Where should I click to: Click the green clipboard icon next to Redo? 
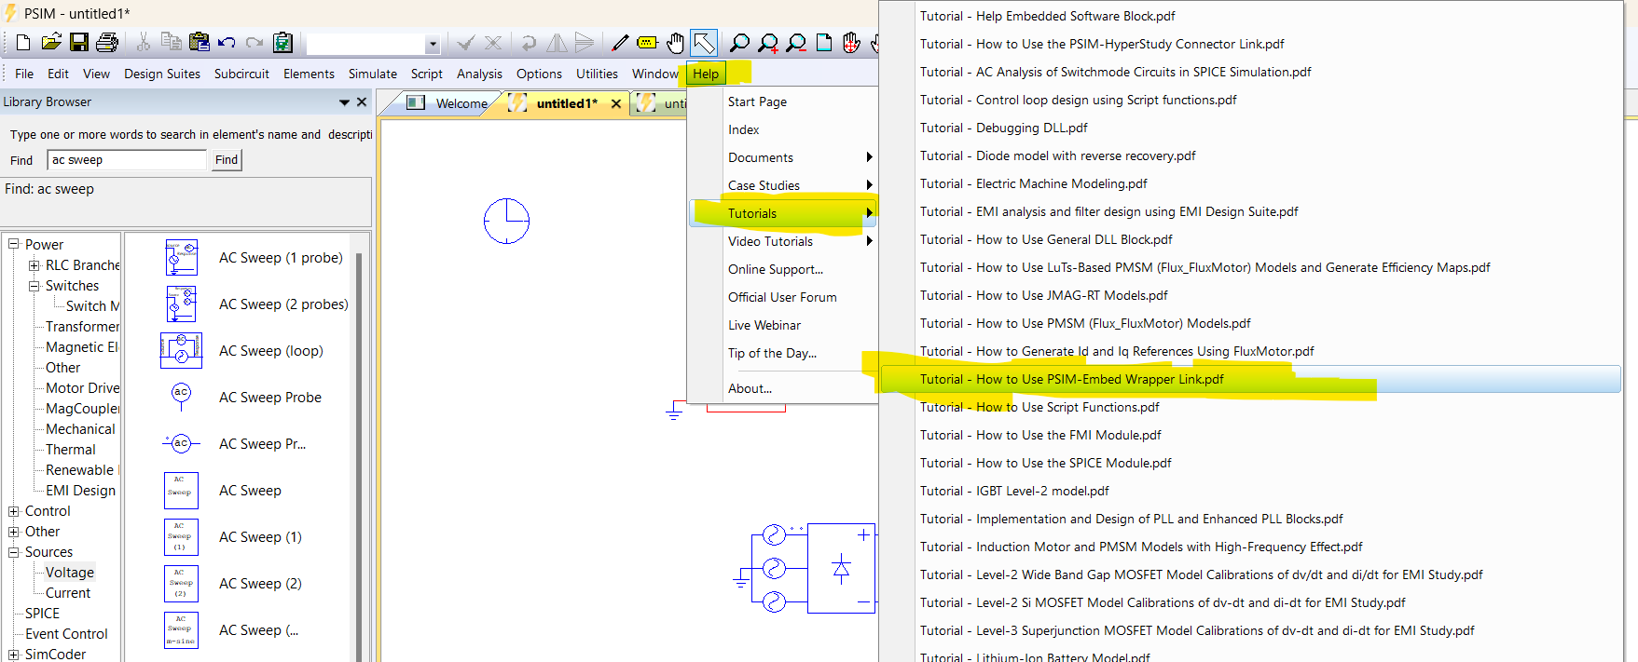coord(282,43)
